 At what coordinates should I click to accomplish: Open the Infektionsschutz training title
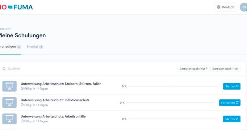pyautogui.click(x=55, y=100)
